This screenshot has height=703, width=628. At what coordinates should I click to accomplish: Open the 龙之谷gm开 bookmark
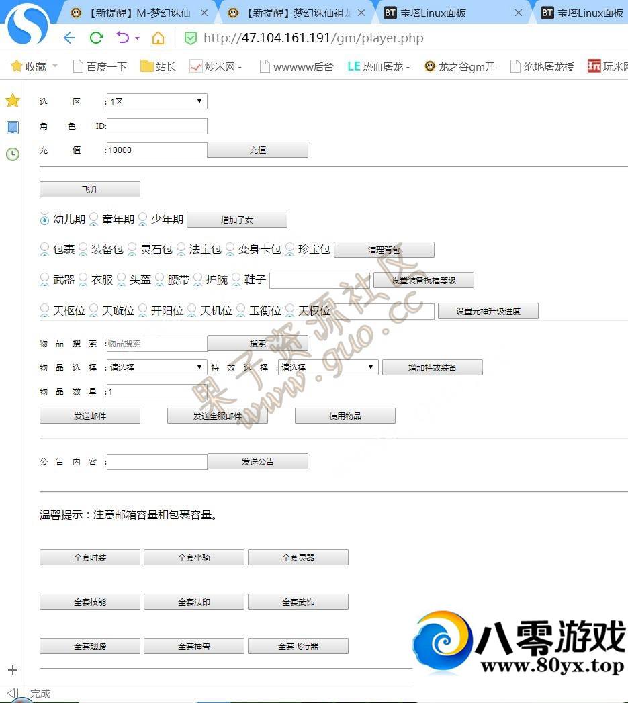(x=459, y=66)
